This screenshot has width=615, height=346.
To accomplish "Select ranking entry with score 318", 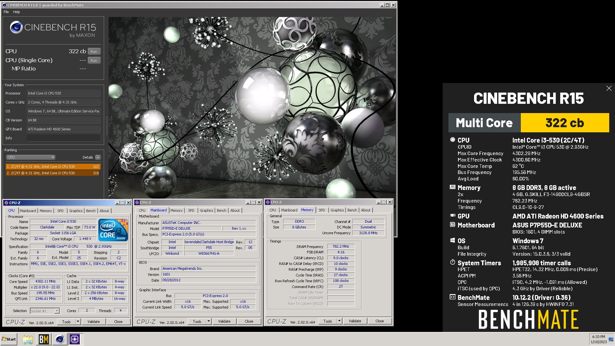I will point(53,173).
